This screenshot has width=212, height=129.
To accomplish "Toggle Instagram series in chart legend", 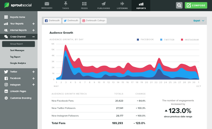I will click(x=190, y=40).
